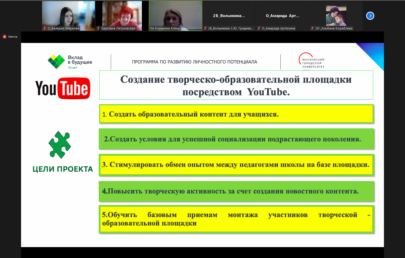Click muted mic icon for О_Амарида Артюхина
Screen dimensions: 405x258
click(259, 28)
